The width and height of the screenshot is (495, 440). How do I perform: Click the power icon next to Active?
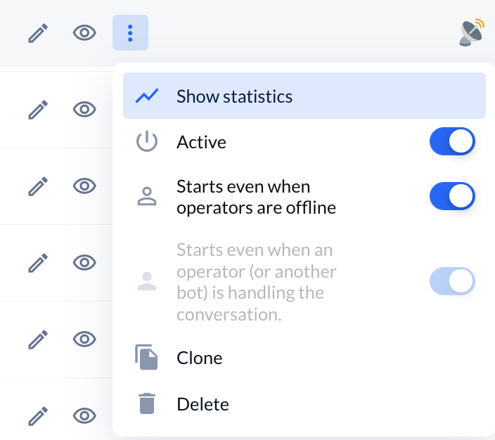(147, 142)
